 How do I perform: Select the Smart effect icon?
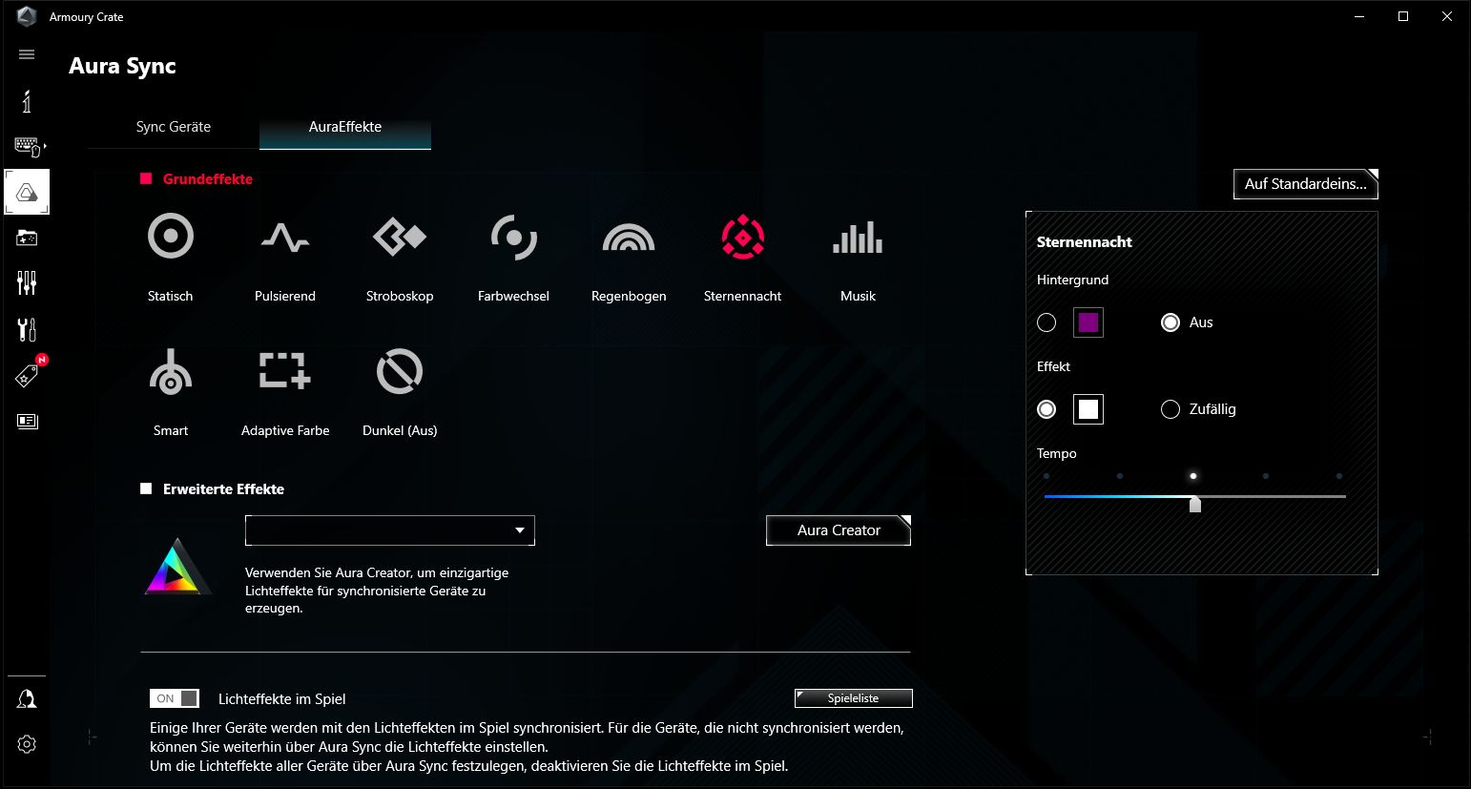(171, 371)
